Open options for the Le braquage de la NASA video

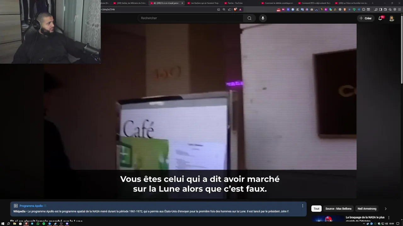coord(389,218)
